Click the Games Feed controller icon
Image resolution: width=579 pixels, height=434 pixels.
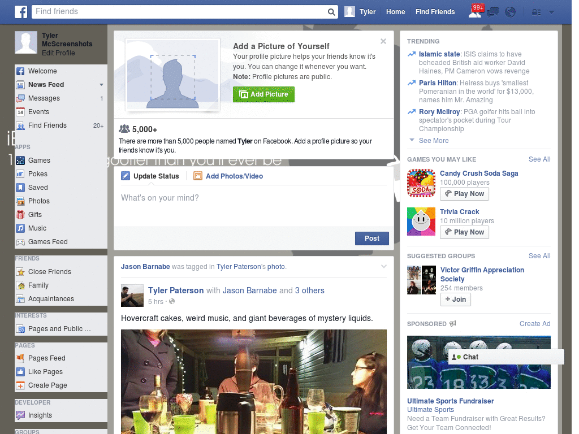point(20,242)
